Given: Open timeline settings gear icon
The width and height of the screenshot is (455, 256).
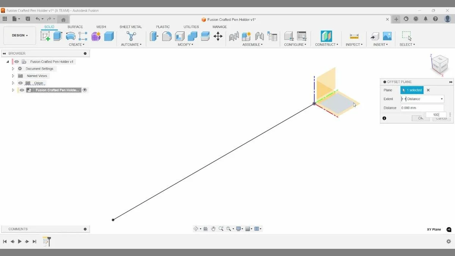Looking at the screenshot, I should (449, 241).
